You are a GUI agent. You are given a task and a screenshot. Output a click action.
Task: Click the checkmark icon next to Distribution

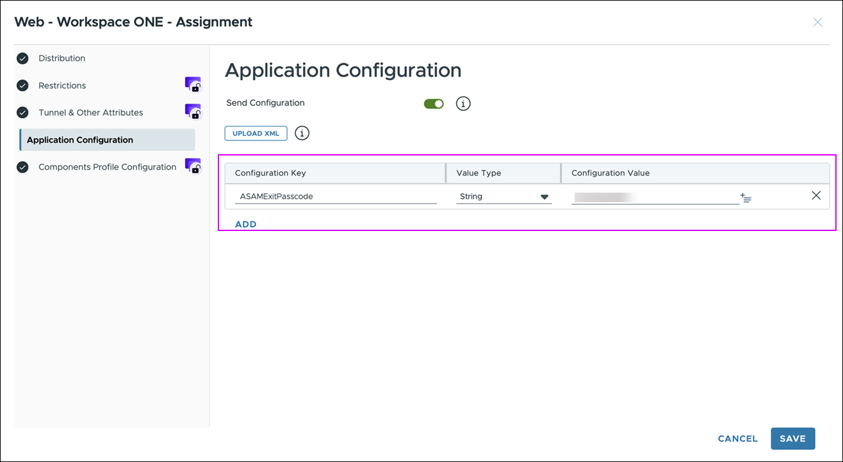(x=22, y=58)
